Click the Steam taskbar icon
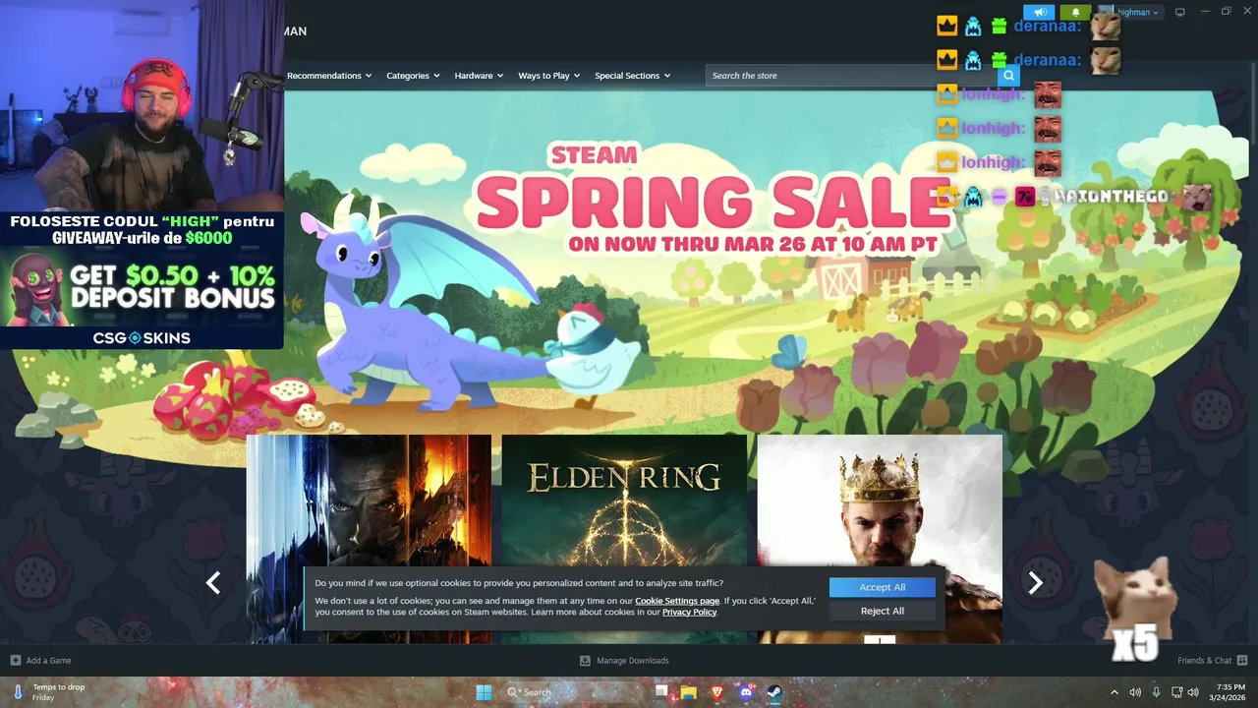The image size is (1258, 708). [773, 692]
